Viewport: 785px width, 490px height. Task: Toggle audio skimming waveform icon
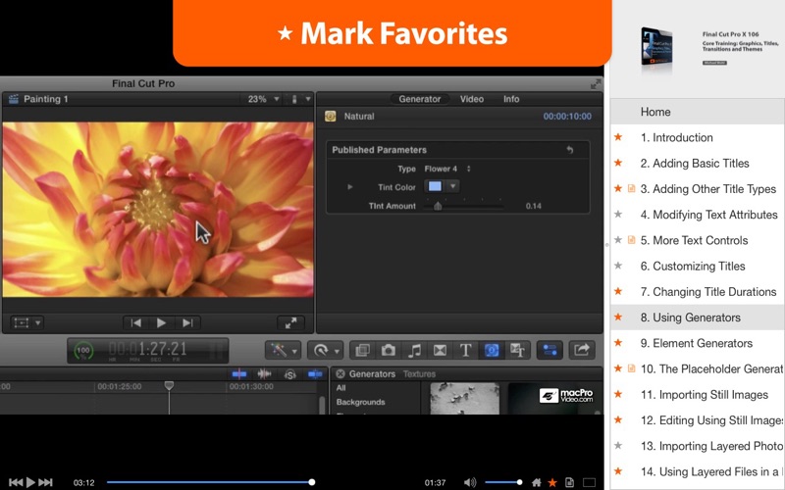(264, 373)
